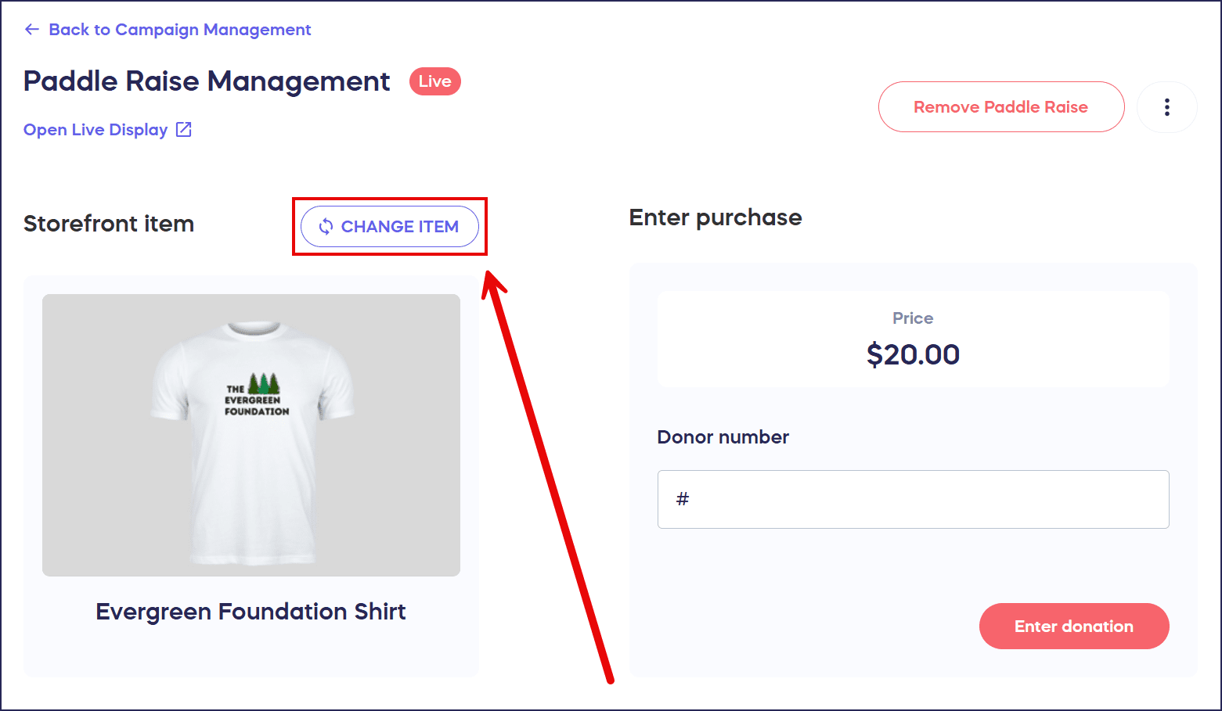Click the $20.00 price amount
Viewport: 1222px width, 711px height.
point(913,354)
